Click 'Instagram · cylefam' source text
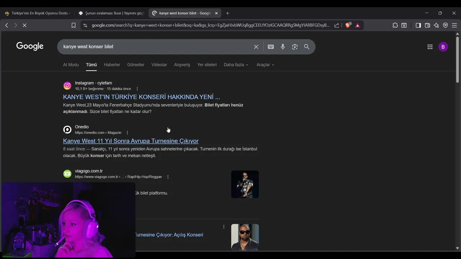This screenshot has height=259, width=461. [93, 83]
